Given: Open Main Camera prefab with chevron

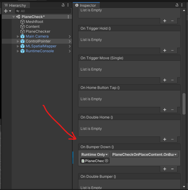Looking at the screenshot, I should coord(70,36).
